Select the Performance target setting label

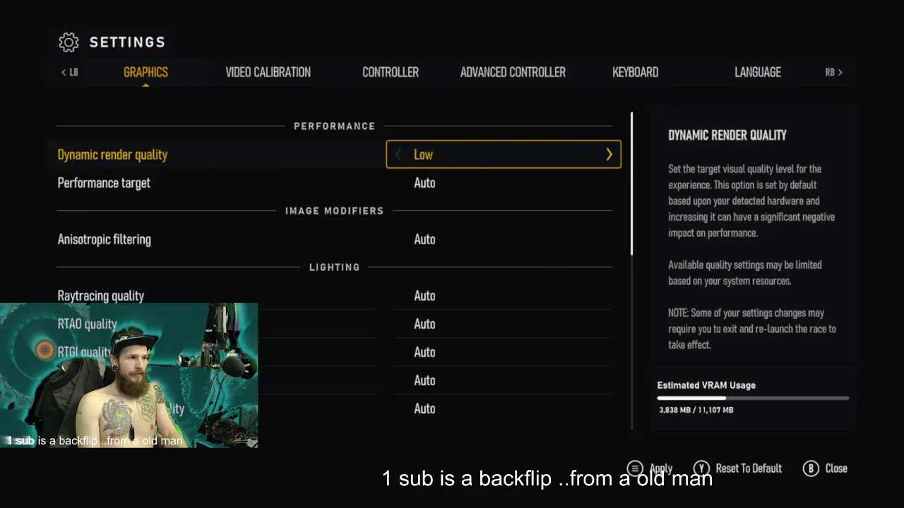104,183
